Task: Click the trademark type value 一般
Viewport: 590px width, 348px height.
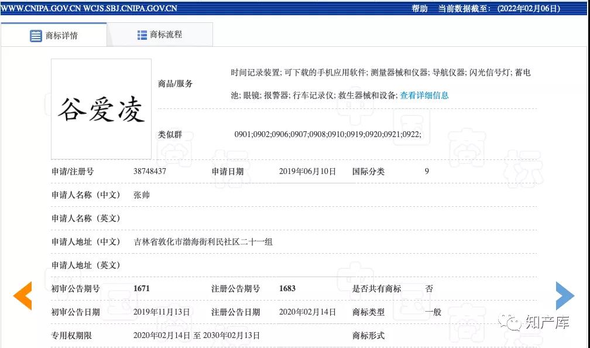Action: point(433,312)
